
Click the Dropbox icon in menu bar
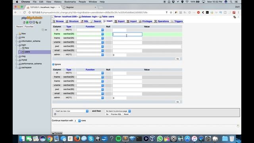pyautogui.click(x=173, y=2)
